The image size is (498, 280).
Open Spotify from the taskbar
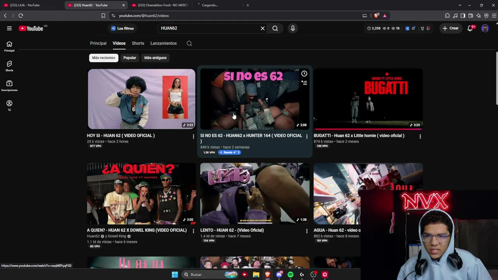(x=290, y=275)
